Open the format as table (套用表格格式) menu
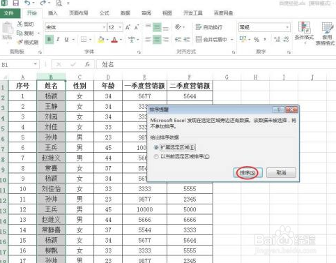The width and height of the screenshot is (336, 263). point(326,33)
